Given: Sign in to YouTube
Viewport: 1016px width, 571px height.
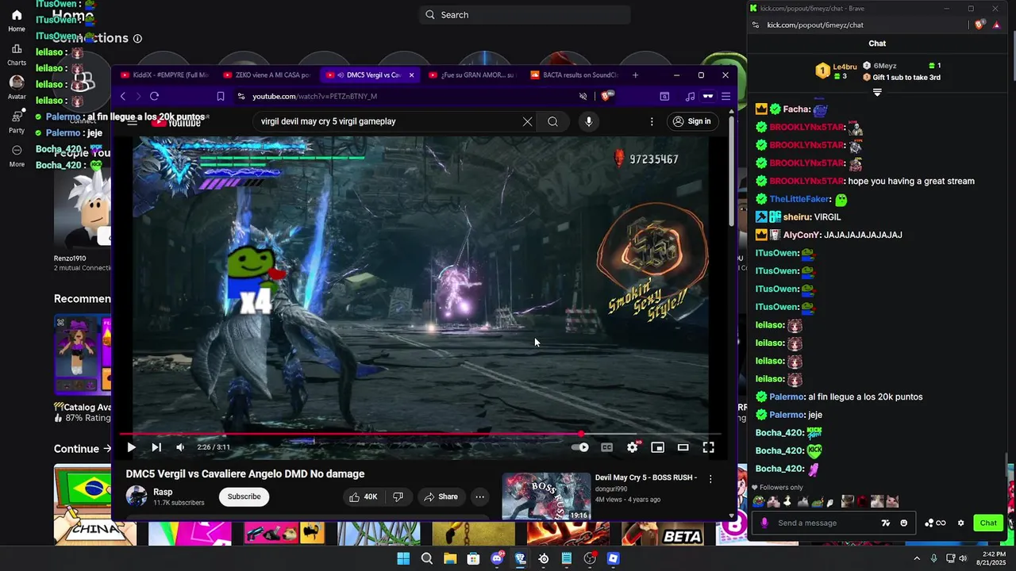Looking at the screenshot, I should 692,121.
